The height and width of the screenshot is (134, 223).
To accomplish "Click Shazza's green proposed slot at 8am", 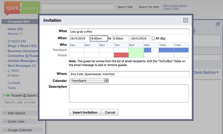I will coord(136,55).
